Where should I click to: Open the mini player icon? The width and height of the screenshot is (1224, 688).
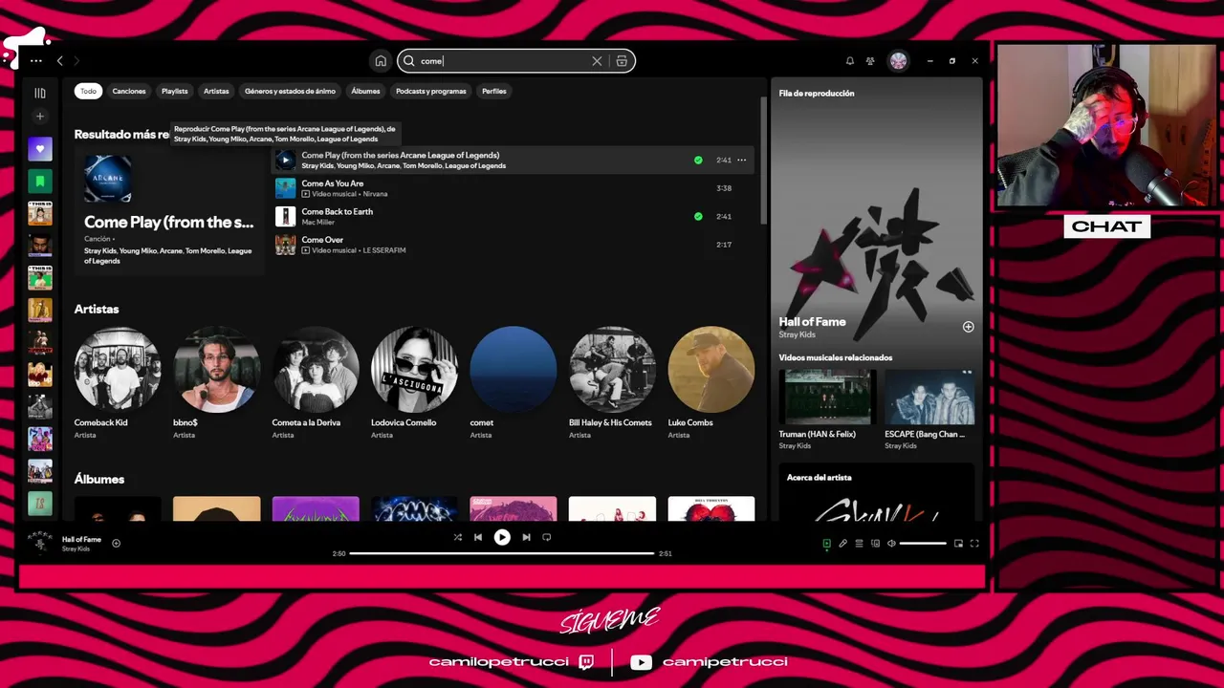(958, 544)
